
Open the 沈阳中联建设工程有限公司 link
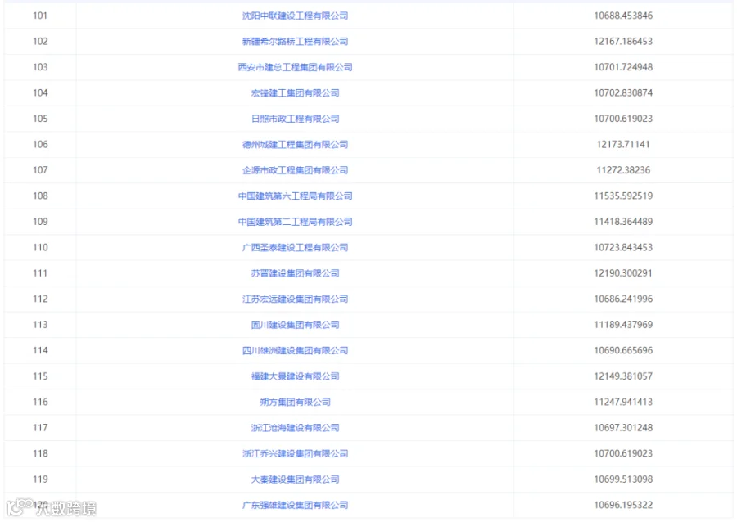[295, 16]
